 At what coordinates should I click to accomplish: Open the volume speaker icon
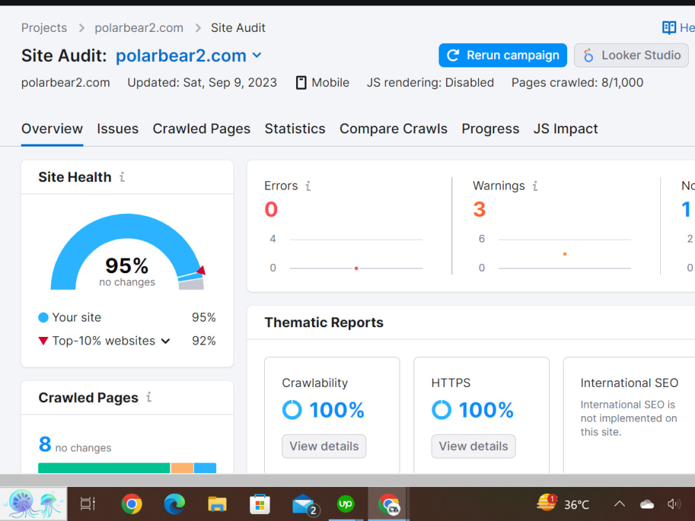(x=673, y=504)
